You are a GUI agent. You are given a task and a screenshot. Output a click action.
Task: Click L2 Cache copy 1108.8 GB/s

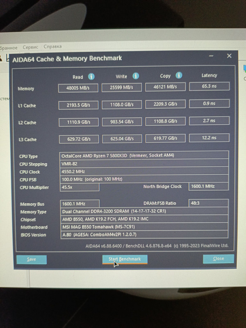coord(166,121)
